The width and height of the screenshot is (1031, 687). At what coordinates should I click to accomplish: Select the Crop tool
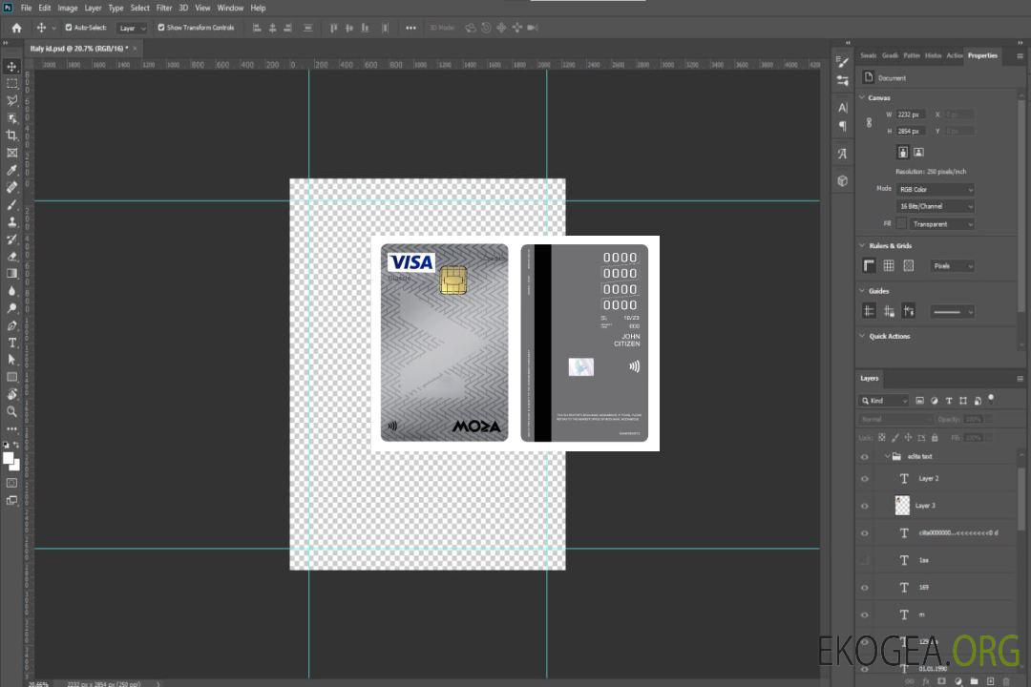pos(12,135)
